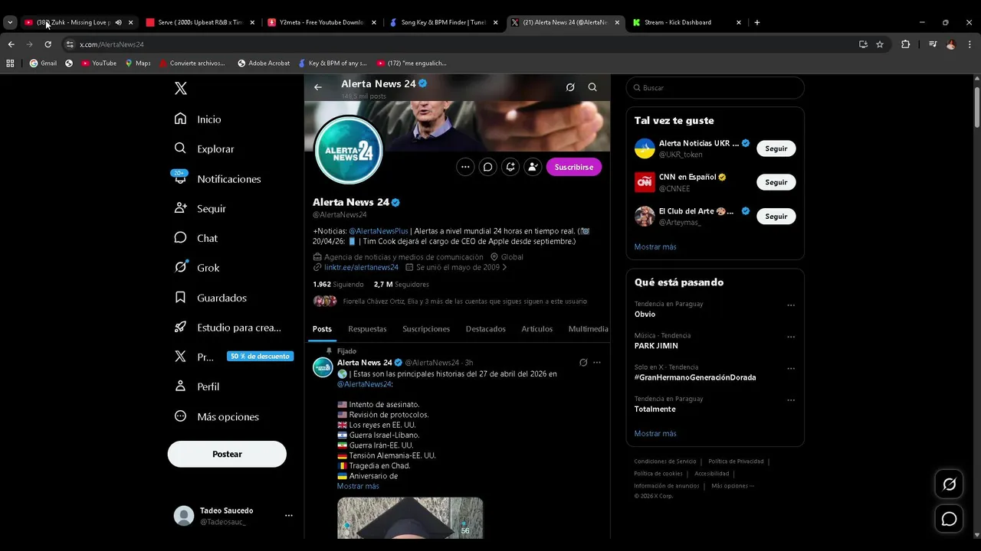Click the Postear button
The height and width of the screenshot is (551, 981).
point(227,454)
